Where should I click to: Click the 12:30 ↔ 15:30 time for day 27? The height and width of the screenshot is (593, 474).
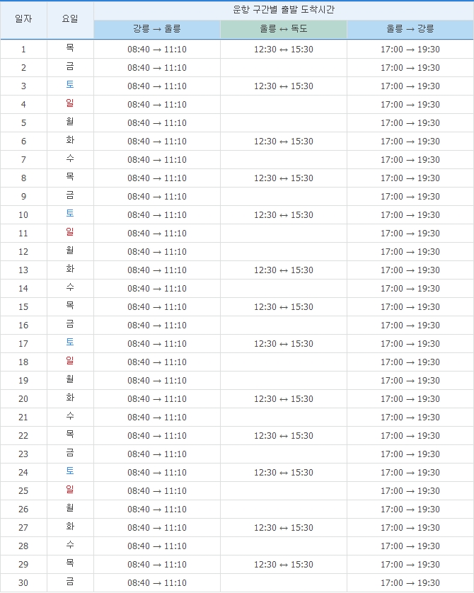(x=283, y=528)
